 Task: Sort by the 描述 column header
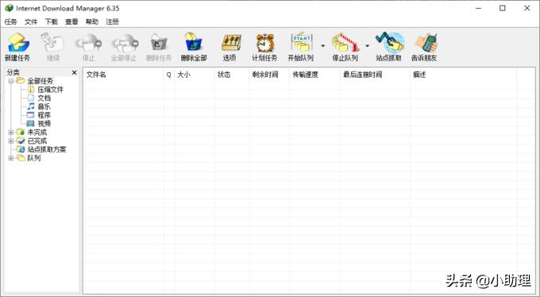pos(463,75)
